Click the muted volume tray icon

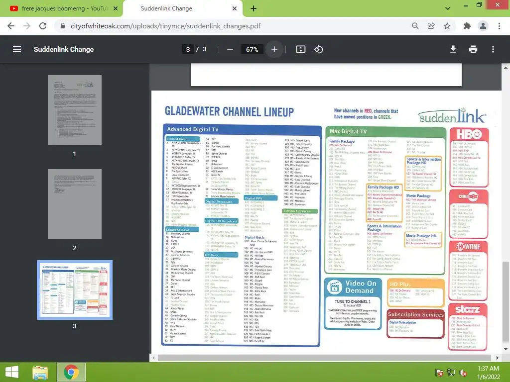coord(463,373)
